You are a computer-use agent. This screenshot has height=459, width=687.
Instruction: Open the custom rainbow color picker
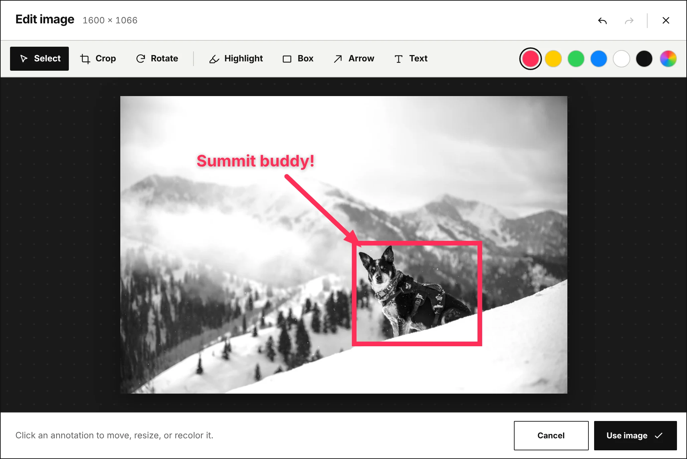[x=668, y=59]
